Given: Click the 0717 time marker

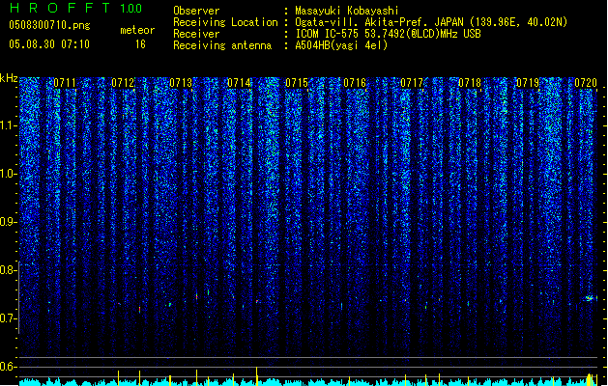Looking at the screenshot, I should coord(412,83).
